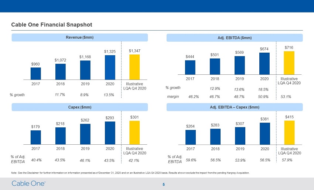Image resolution: width=314 pixels, height=190 pixels.
Task: Select the 57.9% of Adj. EBITDA value
Action: click(287, 160)
